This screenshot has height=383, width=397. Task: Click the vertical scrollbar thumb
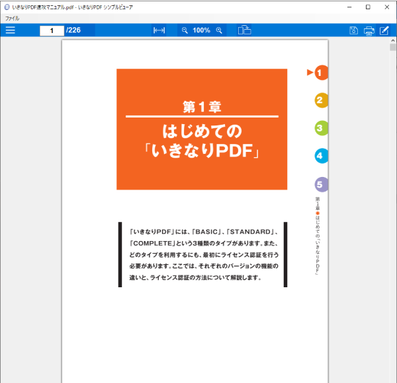tap(393, 48)
